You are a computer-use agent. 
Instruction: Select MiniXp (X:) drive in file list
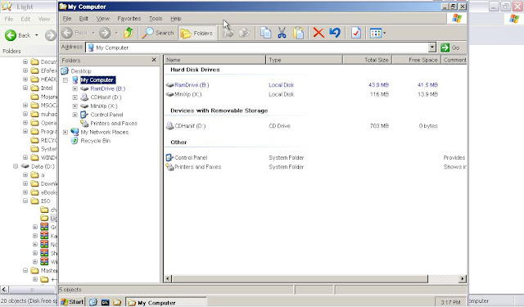click(x=187, y=94)
